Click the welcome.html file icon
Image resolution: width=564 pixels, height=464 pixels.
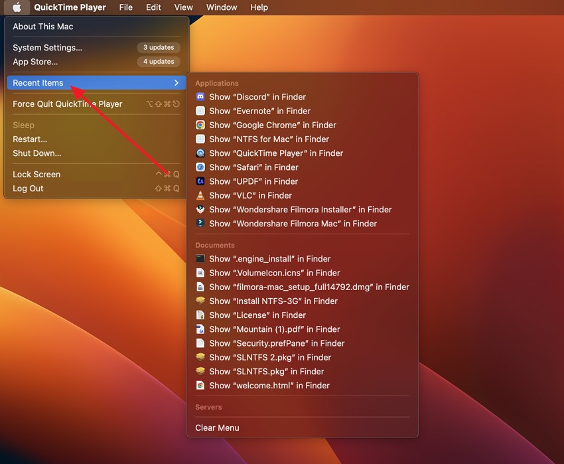click(x=200, y=385)
